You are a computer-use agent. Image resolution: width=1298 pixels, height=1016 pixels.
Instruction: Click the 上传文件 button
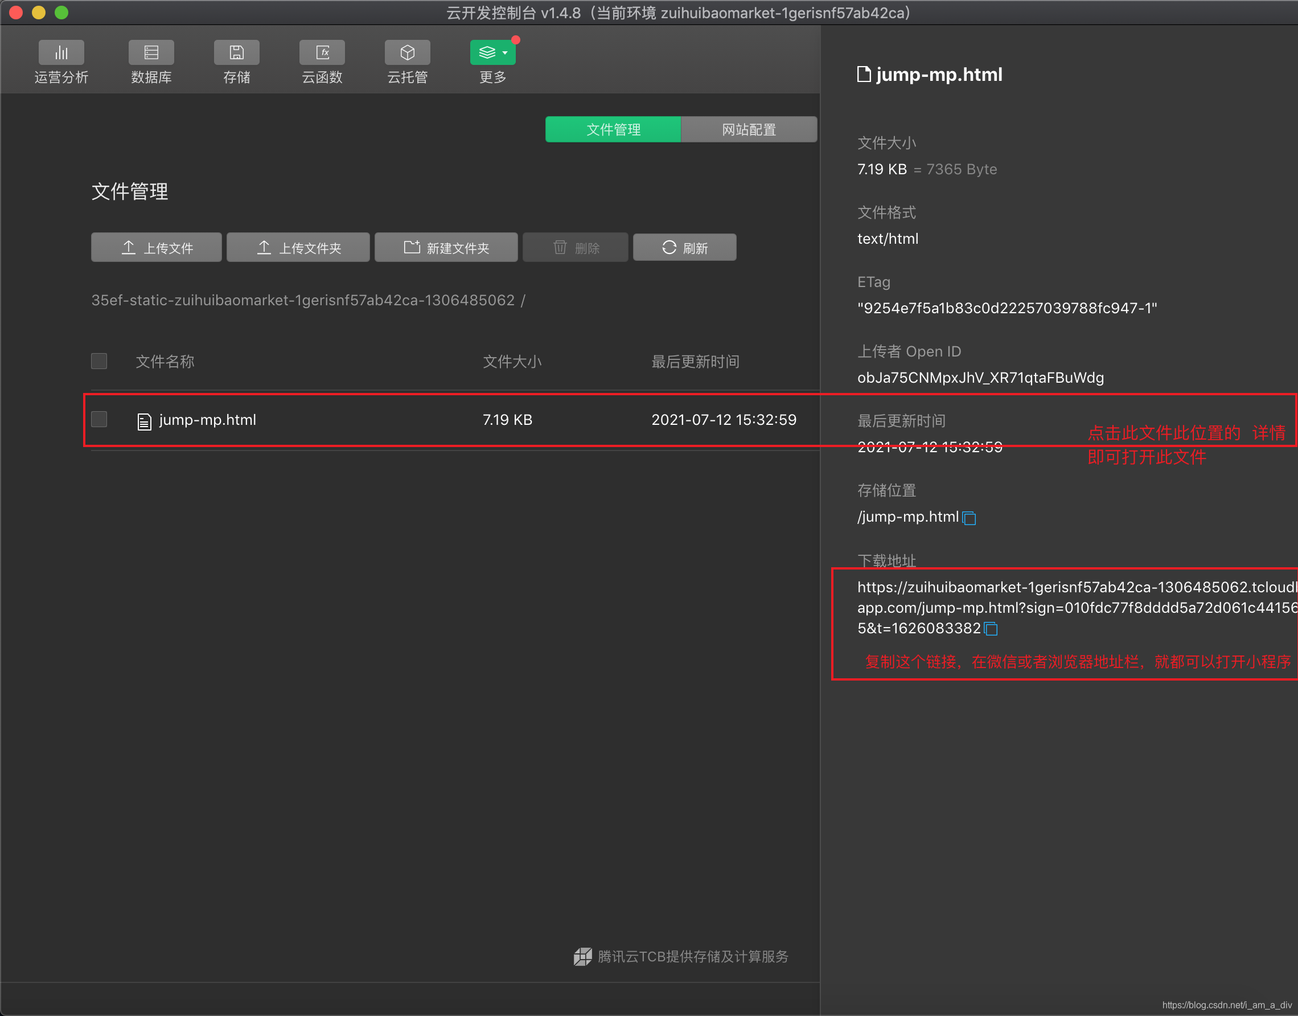click(x=157, y=248)
